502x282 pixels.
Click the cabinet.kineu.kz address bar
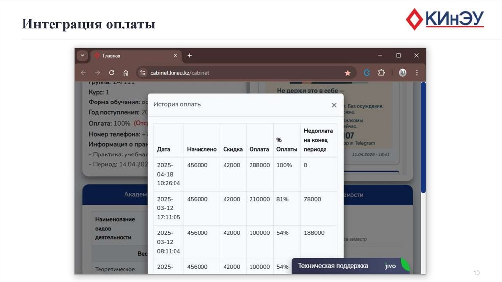click(x=245, y=73)
